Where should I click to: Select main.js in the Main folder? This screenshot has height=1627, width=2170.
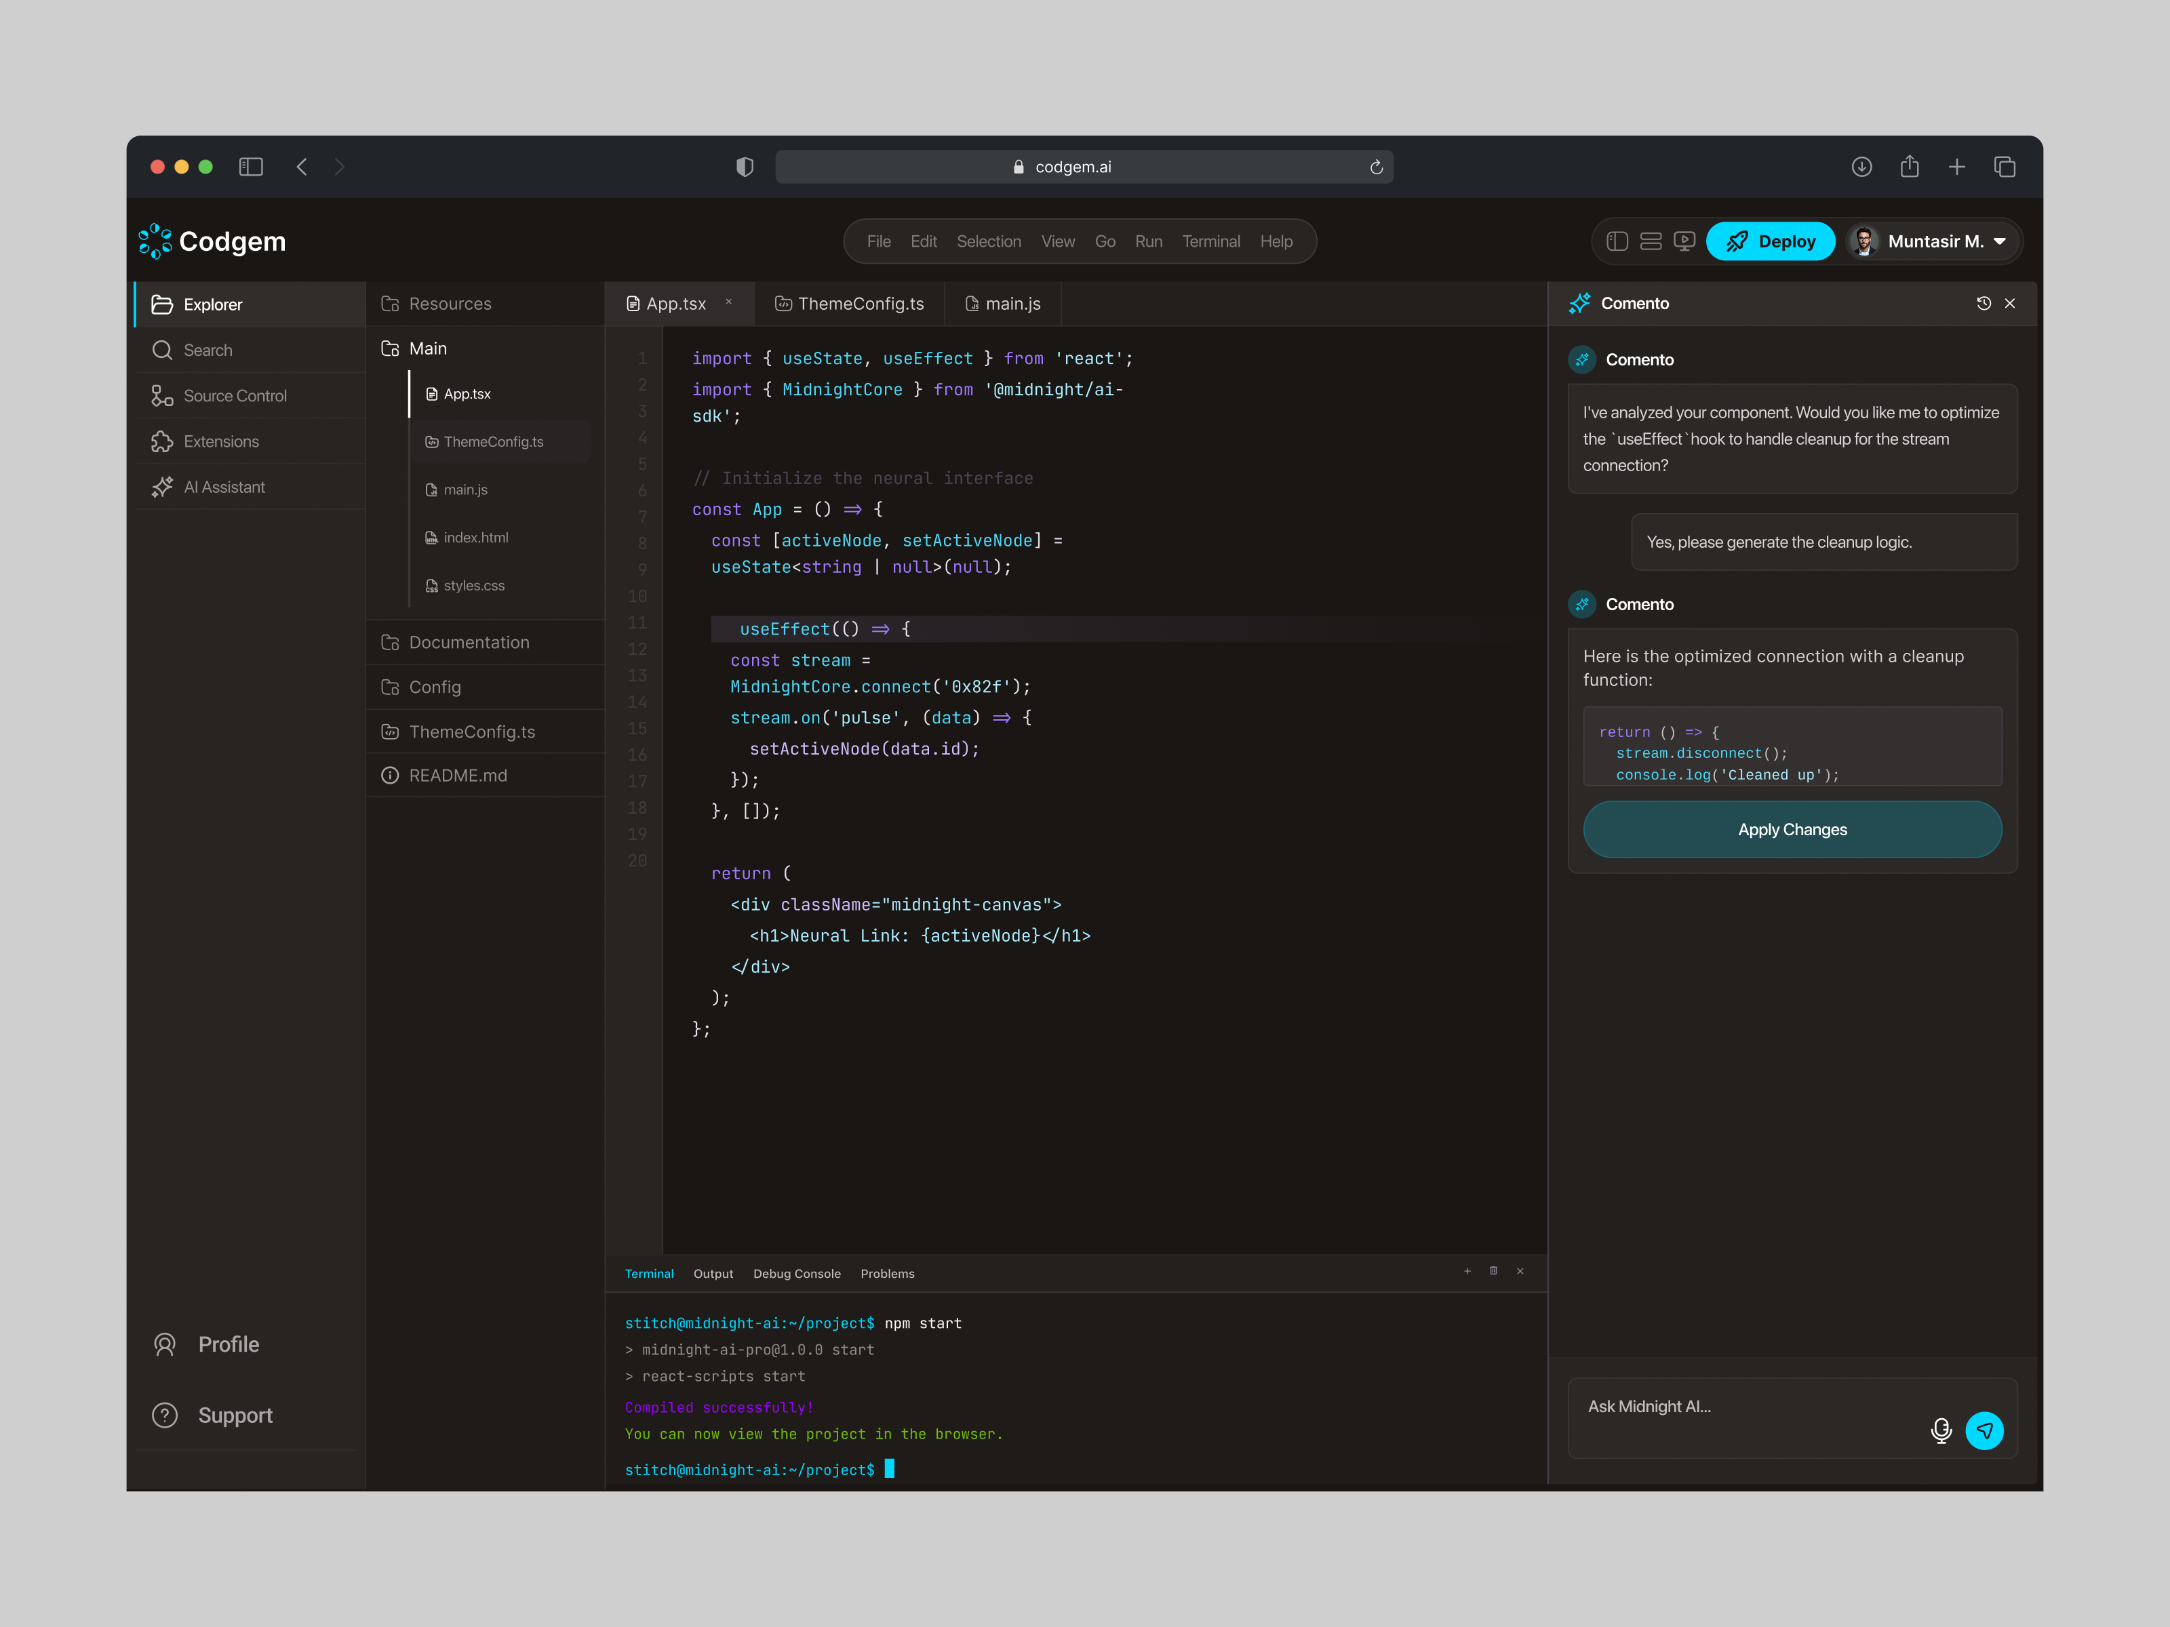click(500, 489)
